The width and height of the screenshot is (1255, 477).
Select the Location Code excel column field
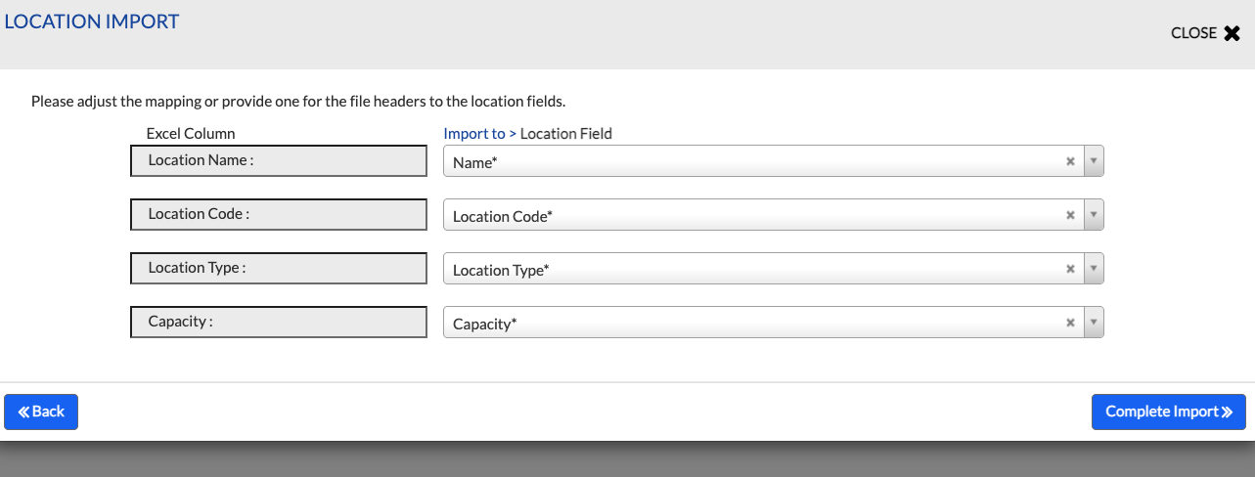[x=279, y=215]
